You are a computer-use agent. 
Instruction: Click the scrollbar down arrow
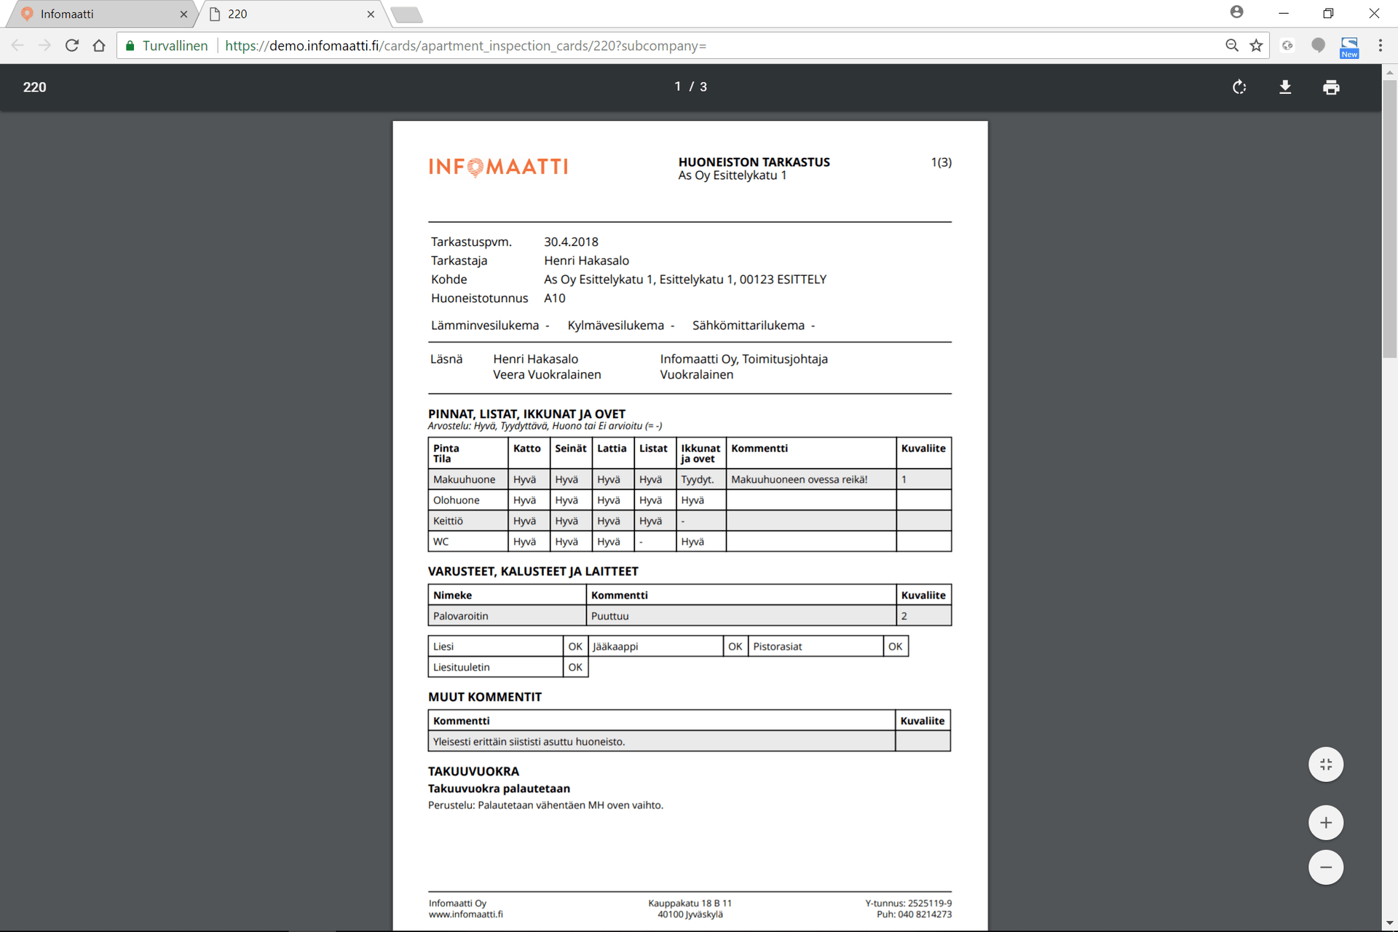[x=1389, y=924]
